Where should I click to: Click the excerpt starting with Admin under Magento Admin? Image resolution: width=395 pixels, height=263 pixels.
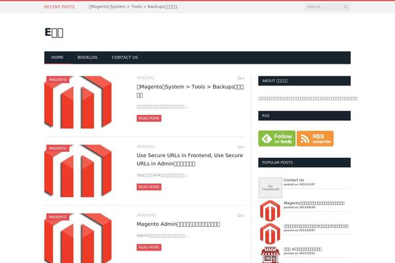coord(163,235)
